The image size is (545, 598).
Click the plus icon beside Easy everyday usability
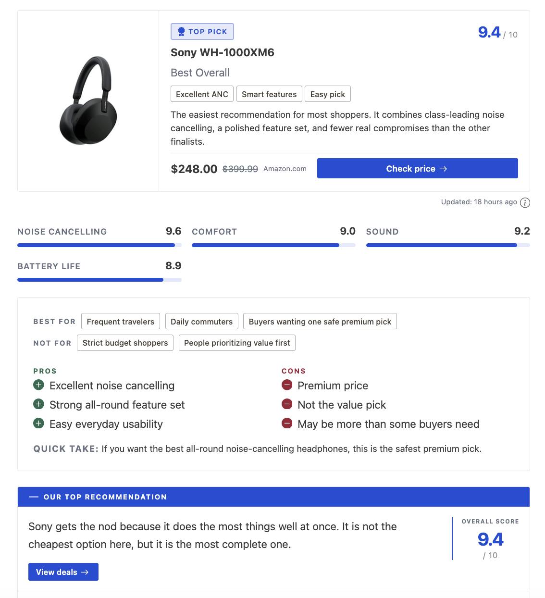click(x=39, y=423)
